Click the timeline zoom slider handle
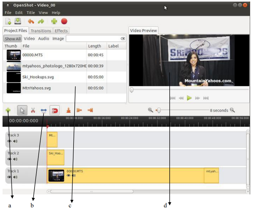 click(159, 110)
